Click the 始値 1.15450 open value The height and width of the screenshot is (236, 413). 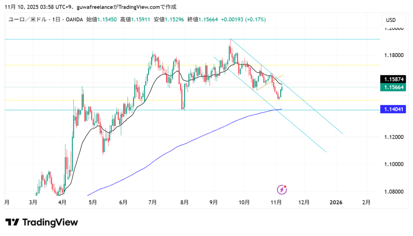(x=101, y=20)
